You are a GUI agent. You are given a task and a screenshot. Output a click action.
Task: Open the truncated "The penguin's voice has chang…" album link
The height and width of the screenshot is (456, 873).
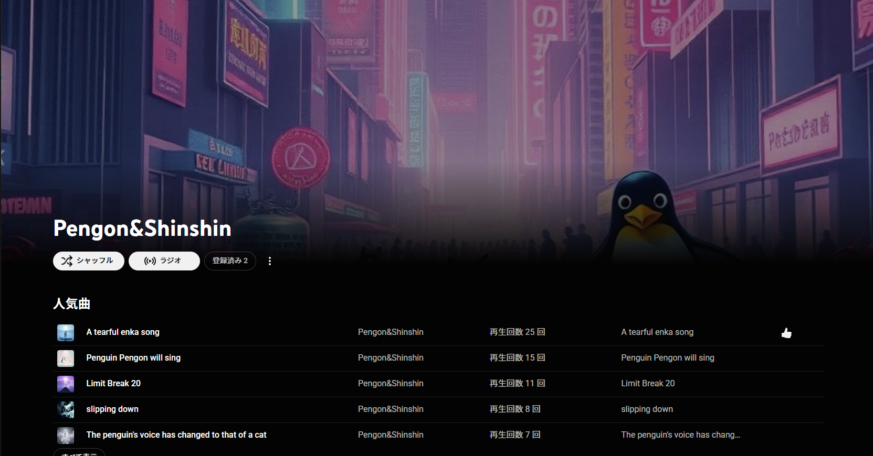680,435
